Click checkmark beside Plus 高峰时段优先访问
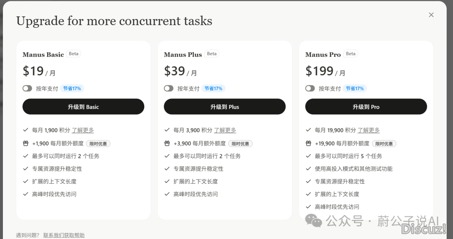 pos(167,194)
